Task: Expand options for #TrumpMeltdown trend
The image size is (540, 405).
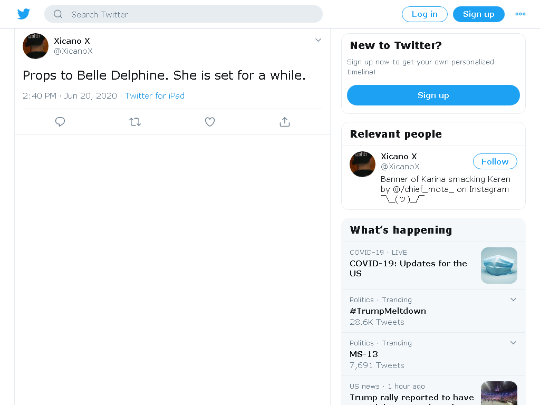Action: click(x=513, y=300)
